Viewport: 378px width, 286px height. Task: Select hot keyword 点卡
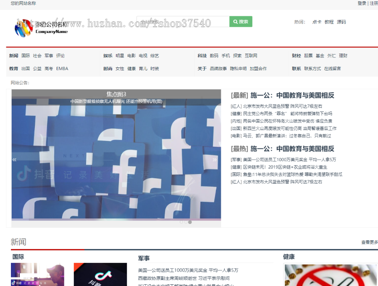pos(317,22)
